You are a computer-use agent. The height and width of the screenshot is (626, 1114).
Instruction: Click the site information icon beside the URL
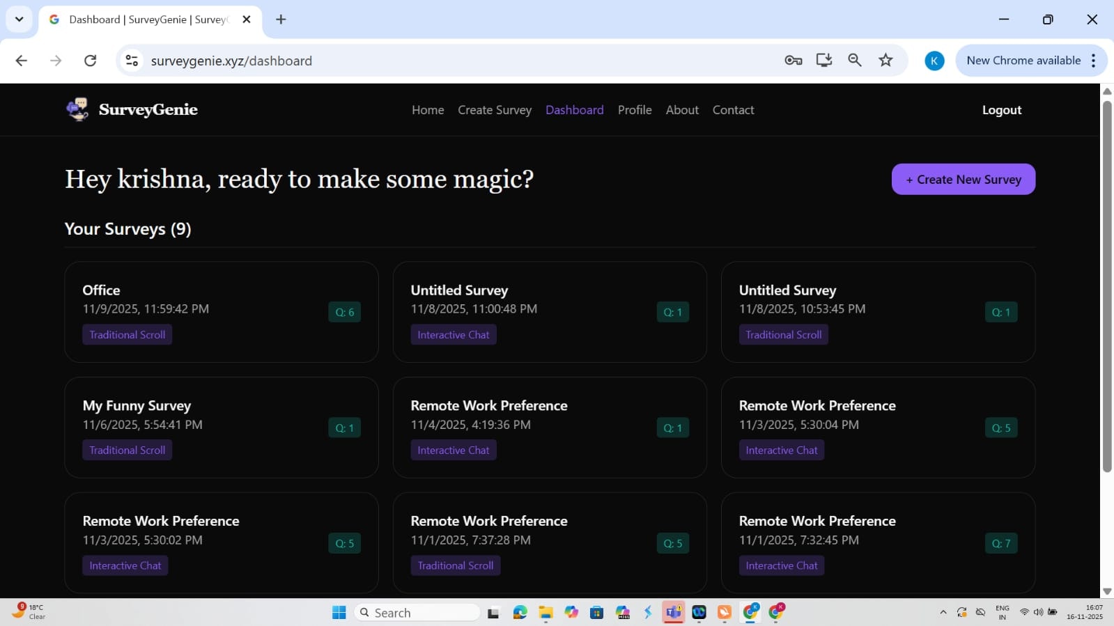click(132, 61)
